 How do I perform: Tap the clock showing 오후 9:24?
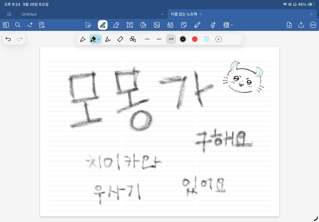tap(12, 4)
